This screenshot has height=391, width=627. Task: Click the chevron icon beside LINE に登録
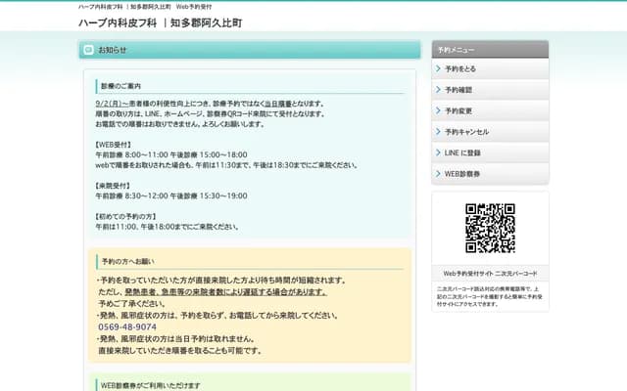pos(438,152)
